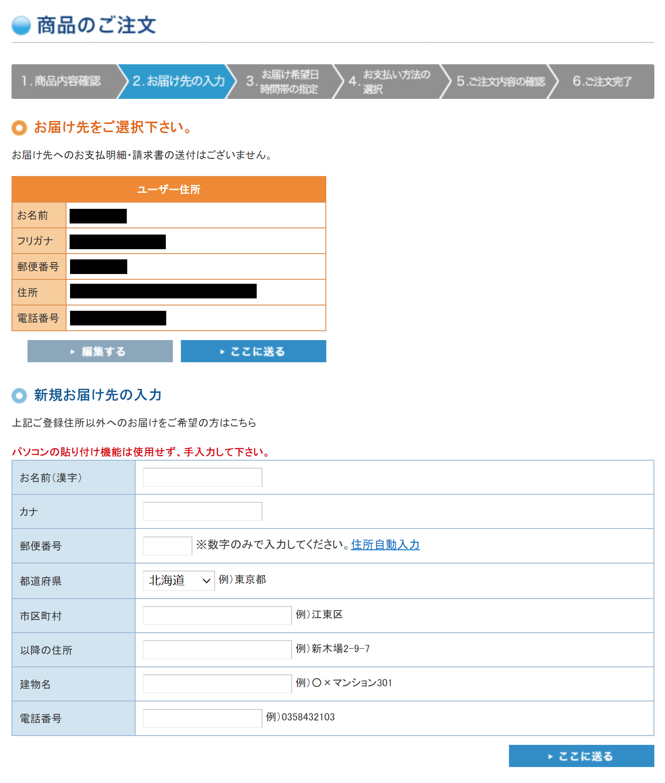Click the ※数字のみで入力してください note

(x=273, y=544)
